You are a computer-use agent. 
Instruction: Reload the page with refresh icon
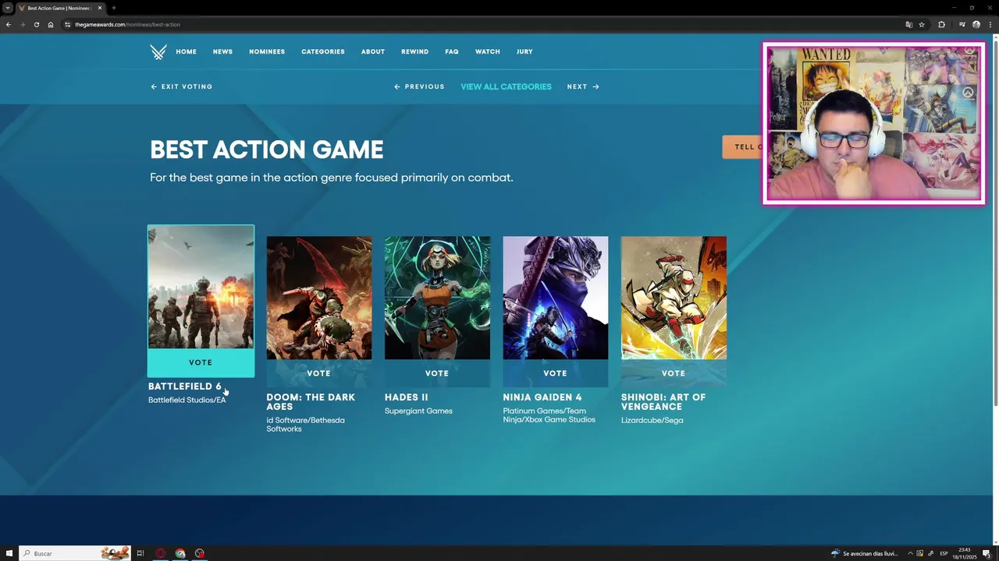click(x=37, y=24)
